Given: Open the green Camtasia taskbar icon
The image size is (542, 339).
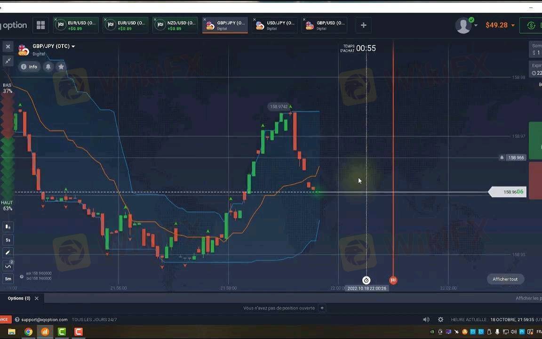Looking at the screenshot, I should point(62,332).
